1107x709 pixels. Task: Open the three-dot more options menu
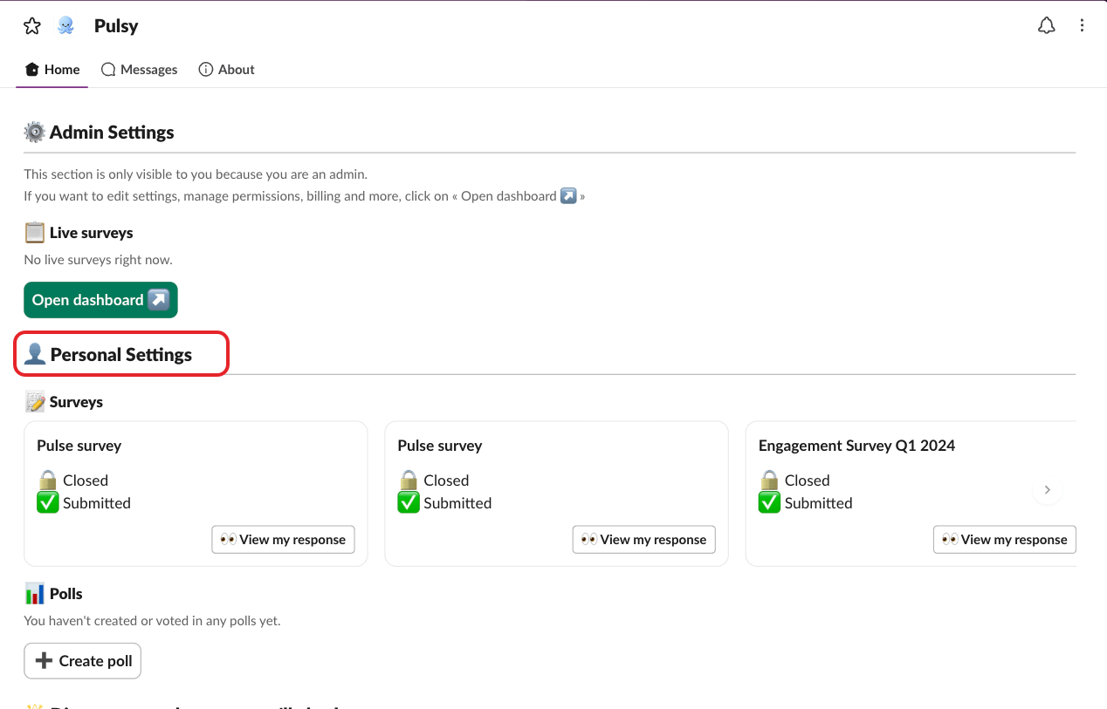1082,26
